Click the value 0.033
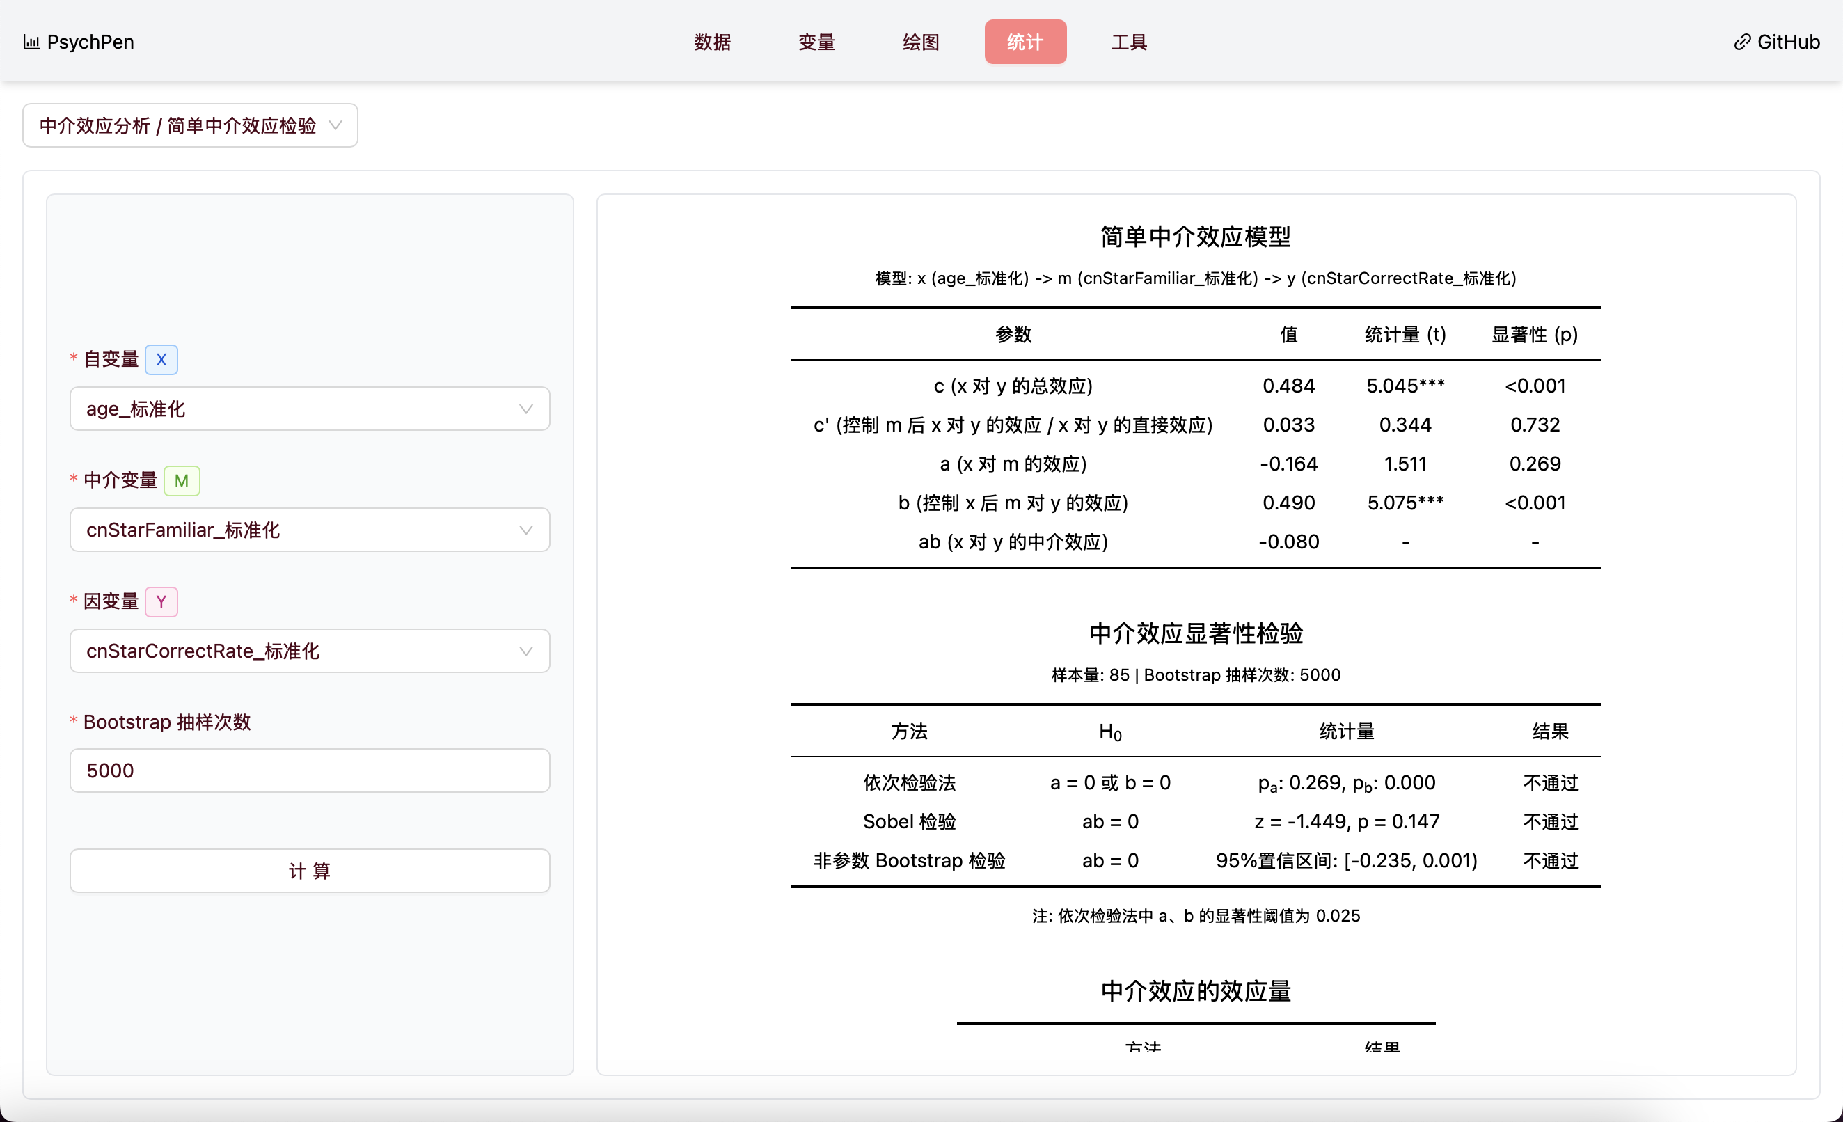1843x1122 pixels. pyautogui.click(x=1289, y=425)
